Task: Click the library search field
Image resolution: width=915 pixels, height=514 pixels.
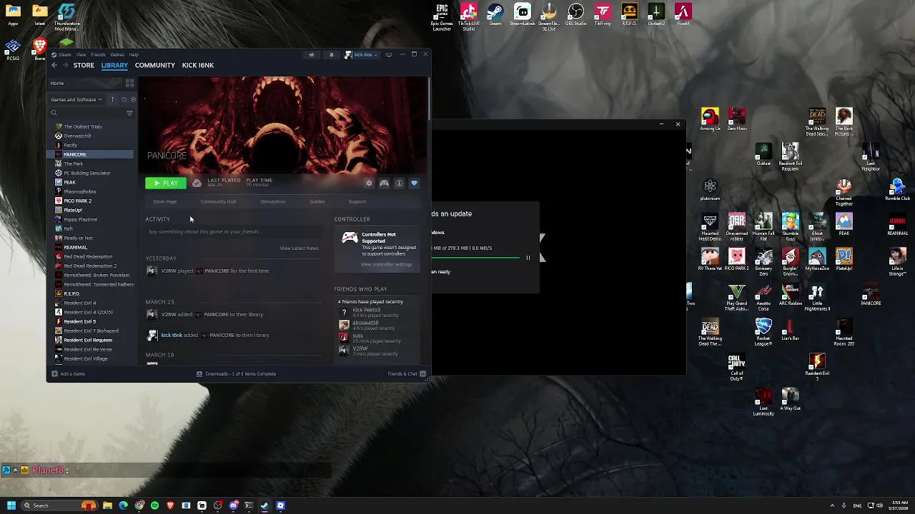Action: point(86,113)
